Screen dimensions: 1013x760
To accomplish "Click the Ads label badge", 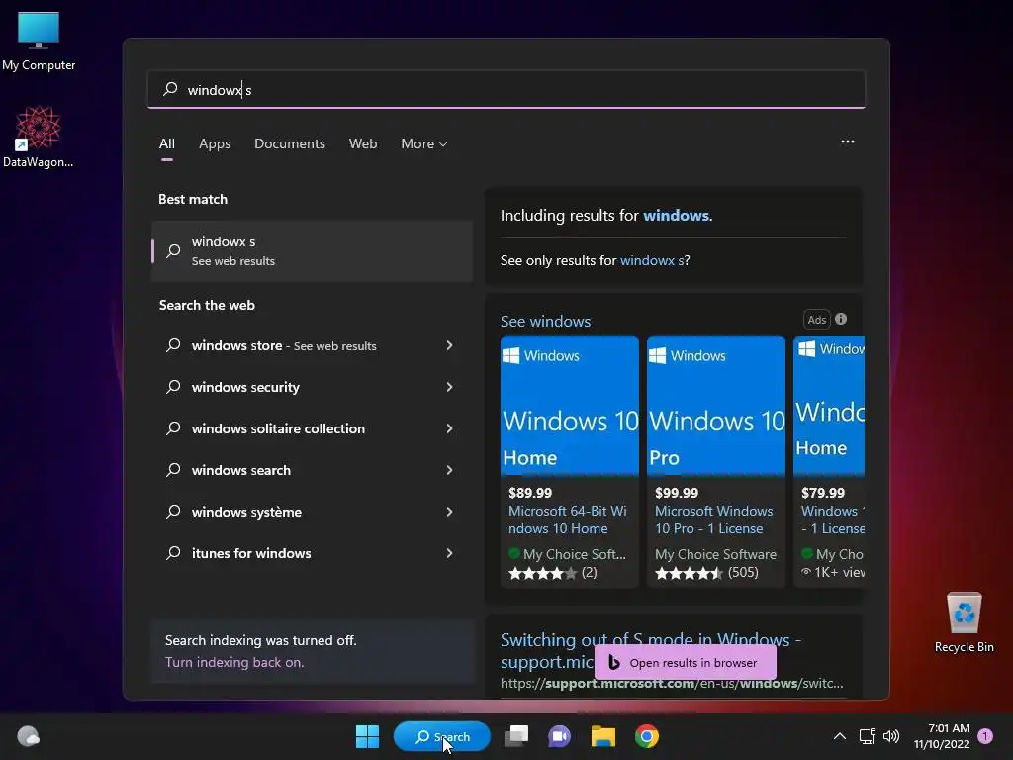I will tap(816, 320).
